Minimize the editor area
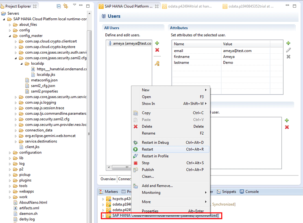The height and width of the screenshot is (223, 303). coord(288,5)
